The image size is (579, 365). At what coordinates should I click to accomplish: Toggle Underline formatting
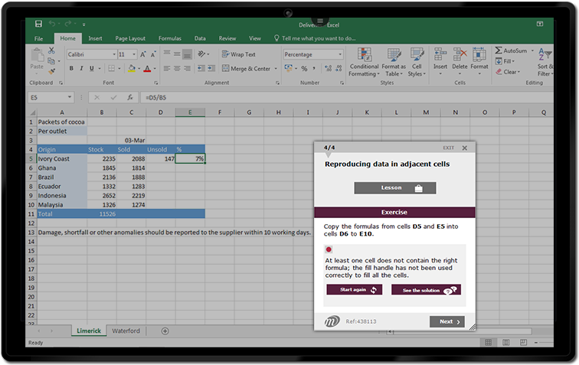[92, 69]
